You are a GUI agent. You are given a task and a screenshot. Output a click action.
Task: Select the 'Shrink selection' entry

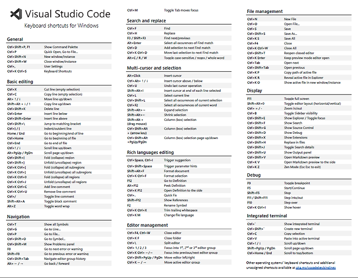(175, 115)
